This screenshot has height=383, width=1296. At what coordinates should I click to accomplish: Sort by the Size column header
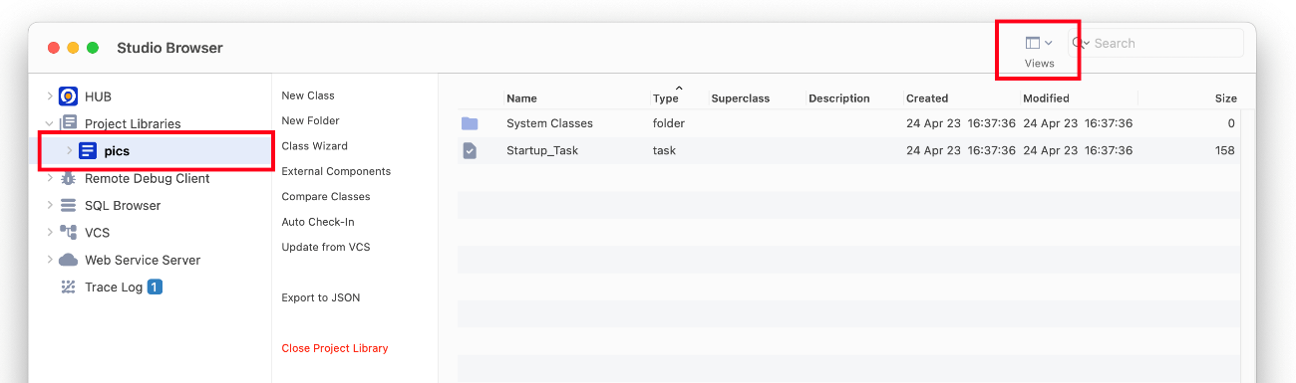coord(1225,98)
